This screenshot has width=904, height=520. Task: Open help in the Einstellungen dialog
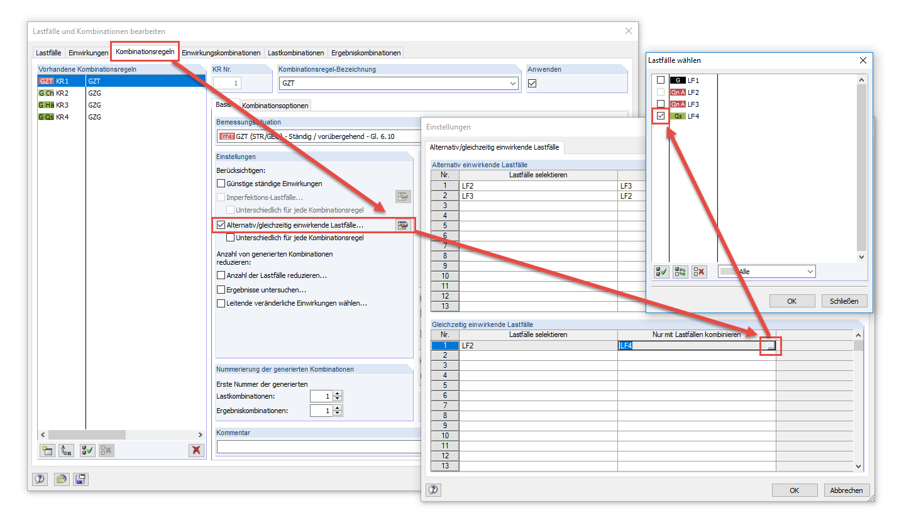click(x=433, y=490)
